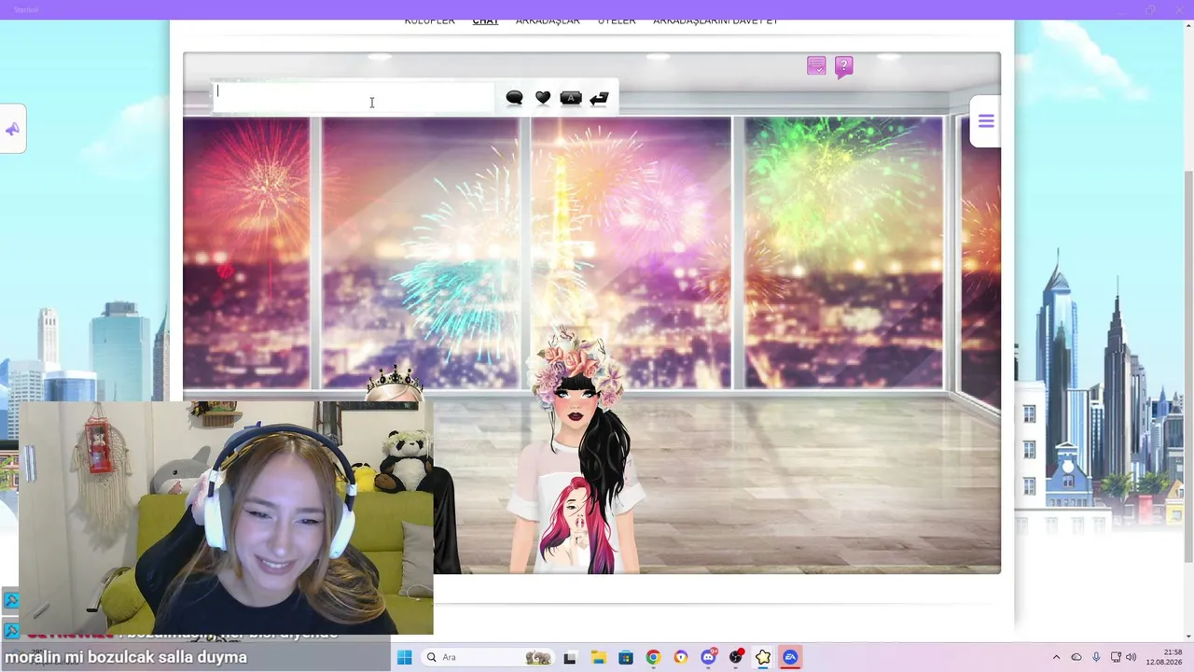This screenshot has height=672, width=1194.
Task: Click the cloud icon in system tray
Action: click(x=1076, y=657)
